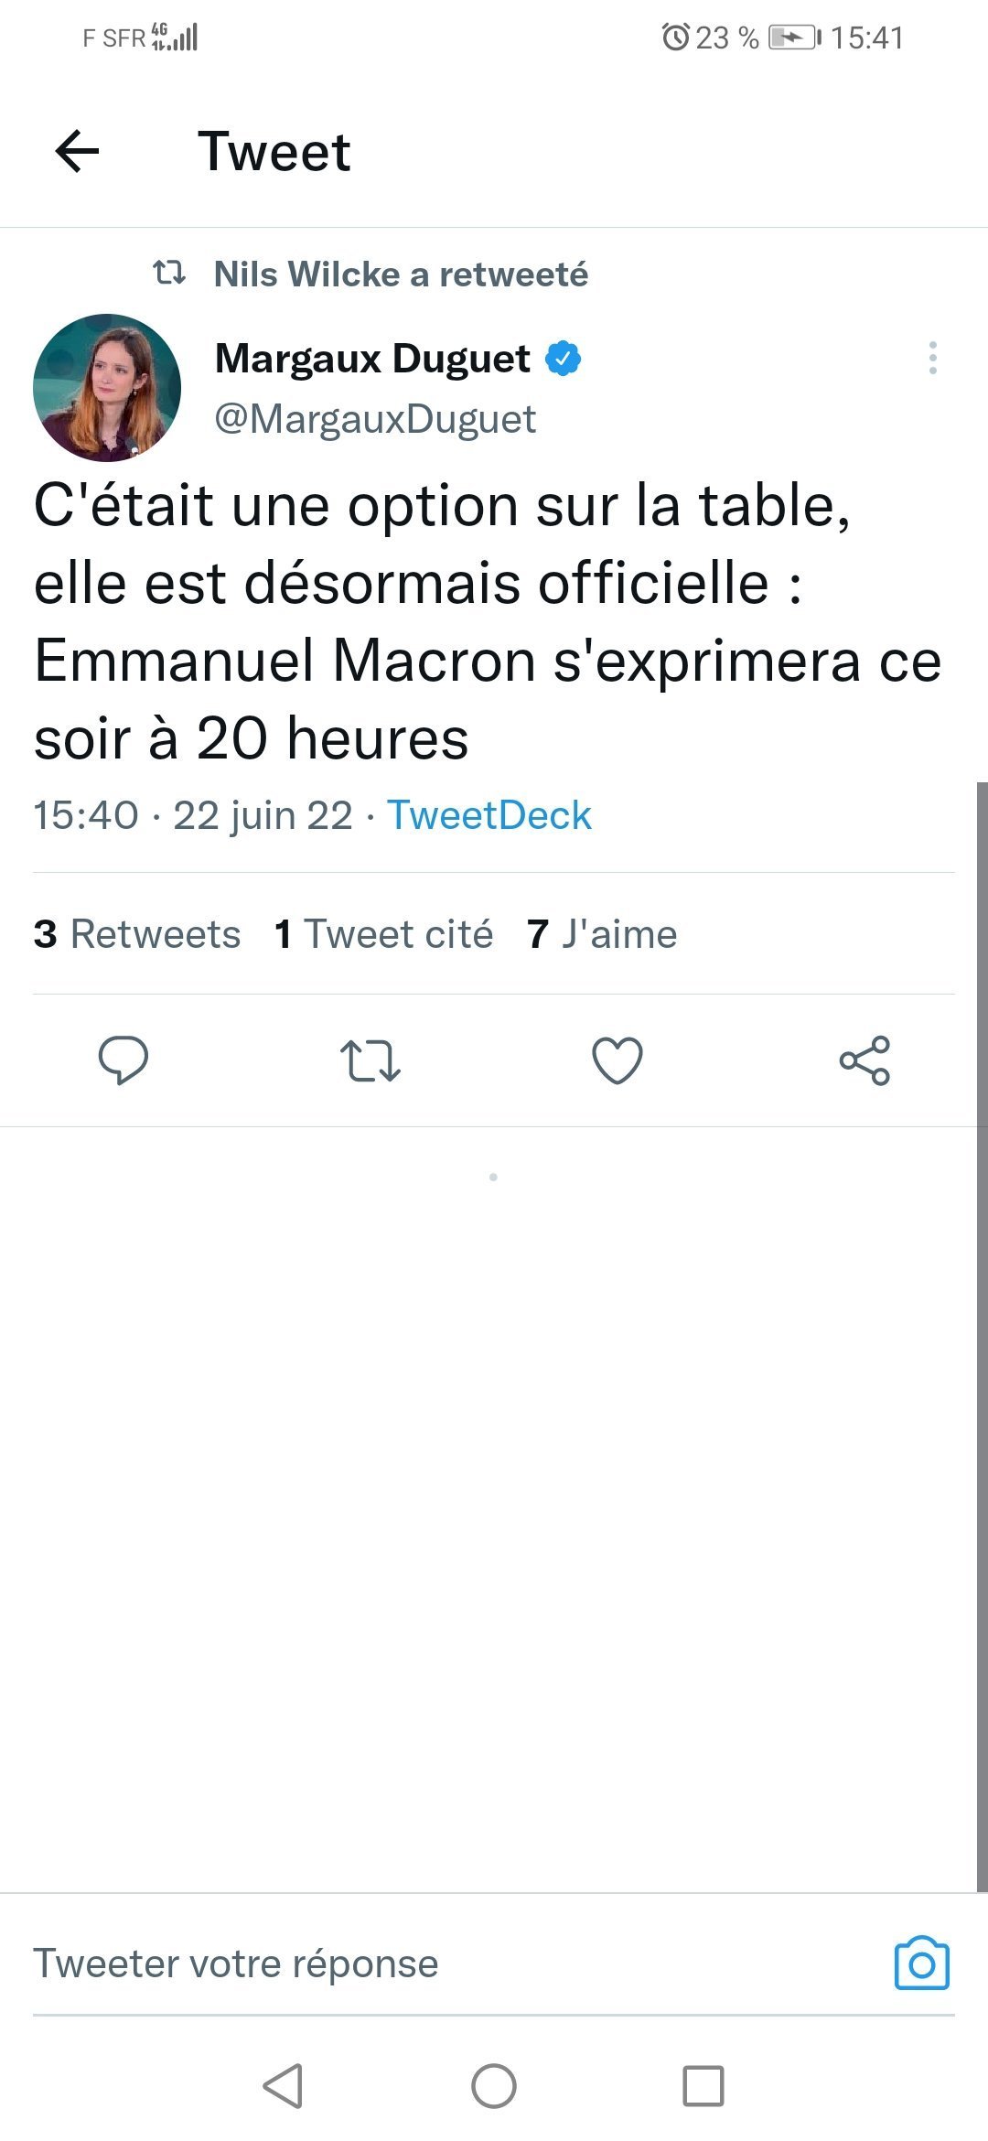Screen dimensions: 988x2141
Task: Open the reply speech bubble icon
Action: pos(123,1060)
